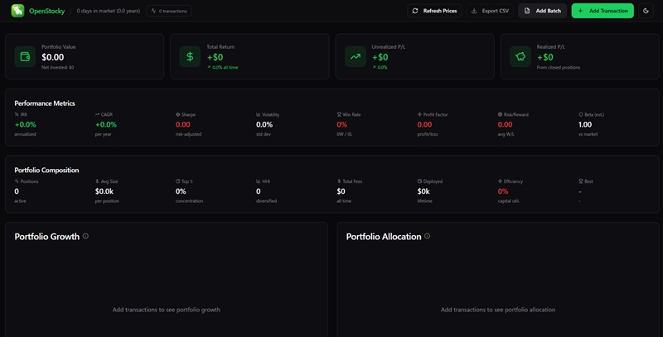Click the Realized P/L piggy bank icon
Image resolution: width=663 pixels, height=337 pixels.
pos(520,57)
